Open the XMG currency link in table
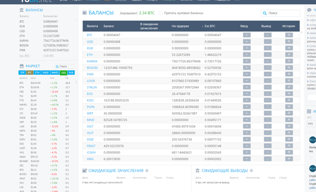This screenshot has width=316, height=192. tap(90, 159)
